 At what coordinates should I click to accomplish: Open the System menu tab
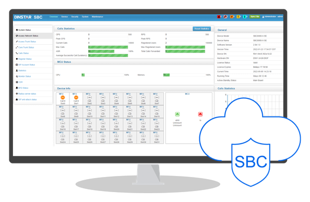(x=85, y=17)
